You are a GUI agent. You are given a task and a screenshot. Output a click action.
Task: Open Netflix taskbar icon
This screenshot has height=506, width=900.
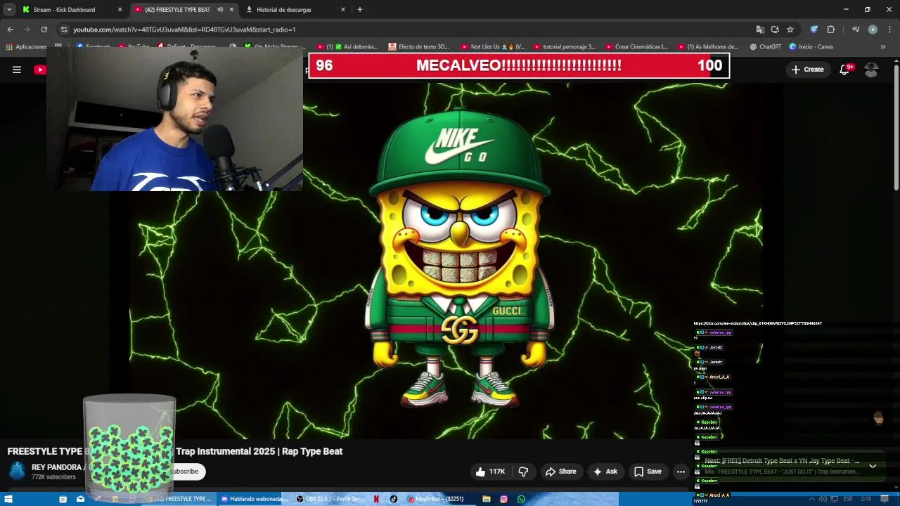[x=377, y=499]
